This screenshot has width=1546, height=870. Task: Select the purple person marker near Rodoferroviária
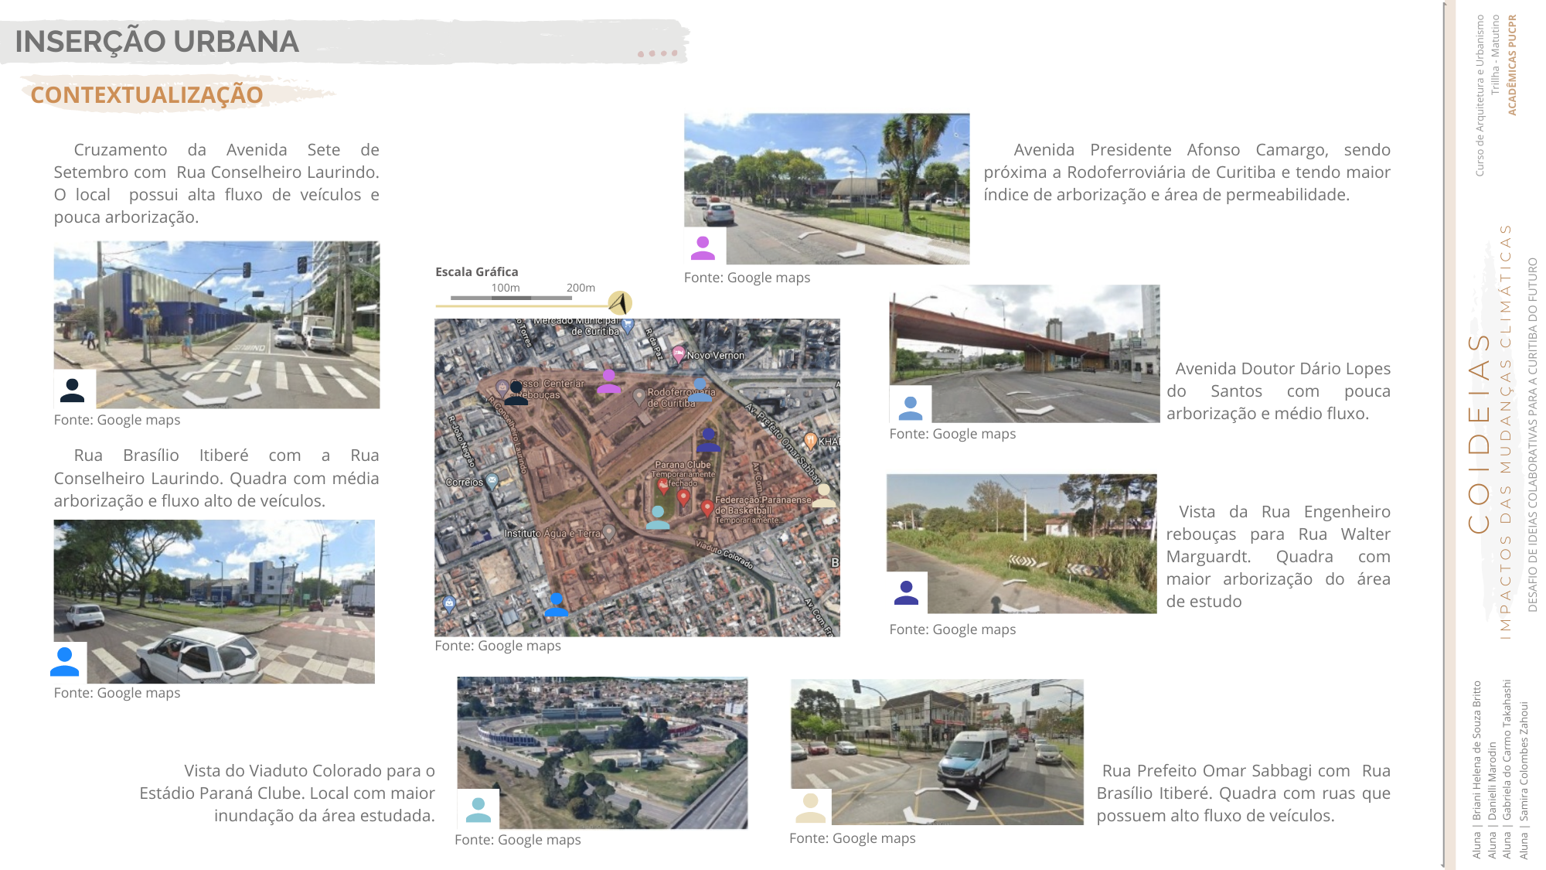point(609,382)
